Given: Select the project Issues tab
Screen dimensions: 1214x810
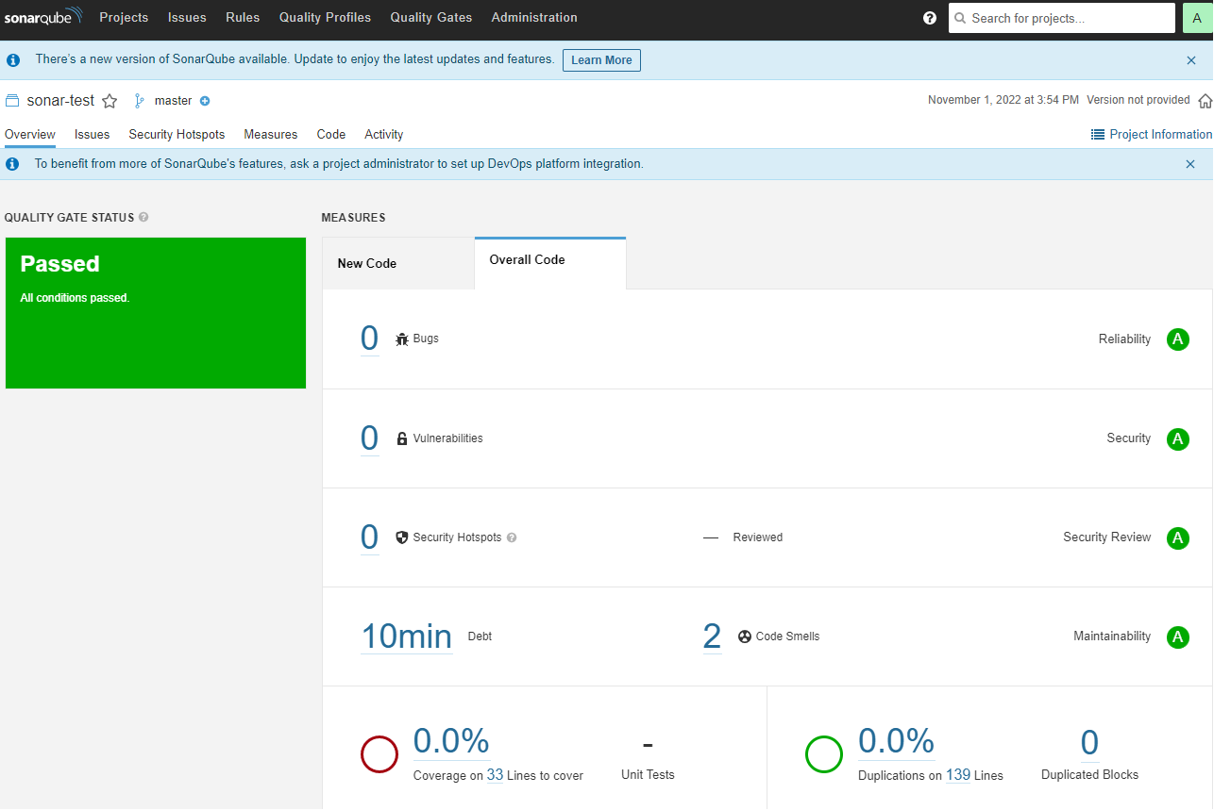Looking at the screenshot, I should [x=93, y=135].
